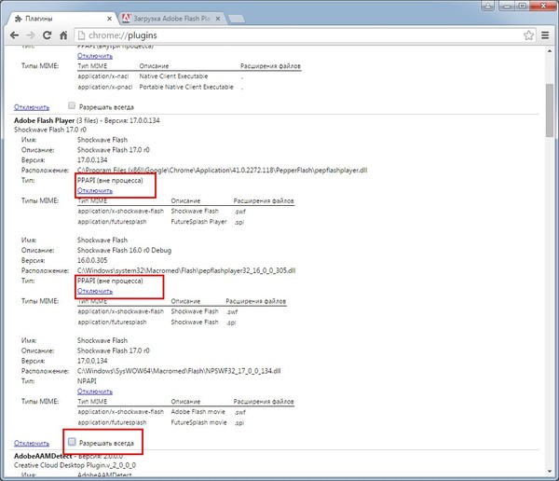Click scrollbar down arrow
Image resolution: width=559 pixels, height=481 pixels.
pos(550,472)
